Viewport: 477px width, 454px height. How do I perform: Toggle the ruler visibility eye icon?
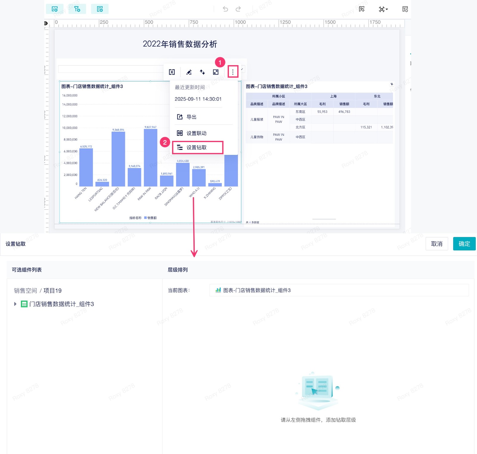(46, 23)
